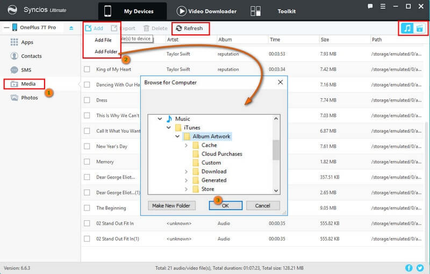Screen dimensions: 430x274
Task: Sort by the Album column header
Action: point(225,39)
